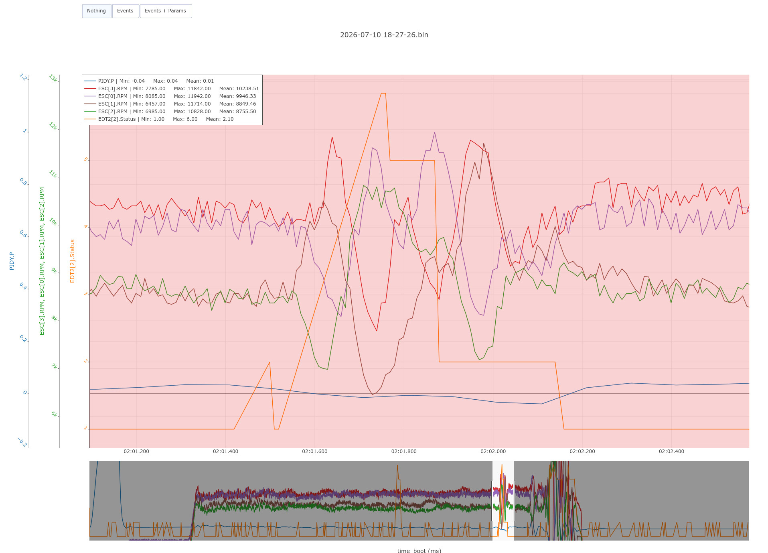Click the 0.6 tick on PIDY.P axis
The height and width of the screenshot is (553, 768).
23,234
